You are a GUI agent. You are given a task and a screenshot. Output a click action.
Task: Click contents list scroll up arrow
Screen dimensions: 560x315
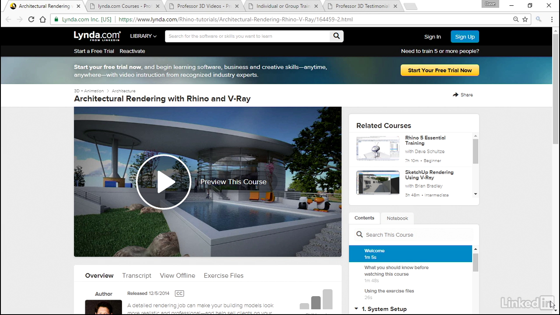click(x=476, y=249)
